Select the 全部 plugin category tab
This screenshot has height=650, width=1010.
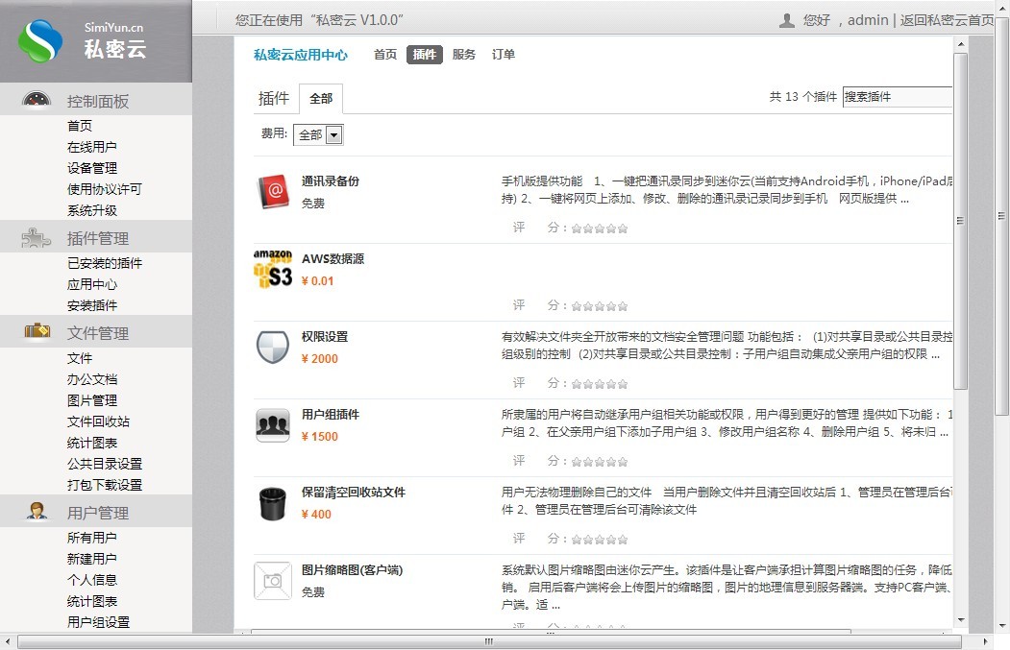click(x=321, y=99)
